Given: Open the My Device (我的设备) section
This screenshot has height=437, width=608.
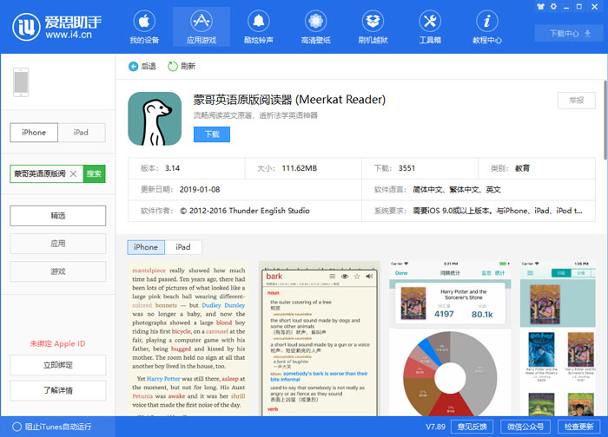Looking at the screenshot, I should 143,27.
